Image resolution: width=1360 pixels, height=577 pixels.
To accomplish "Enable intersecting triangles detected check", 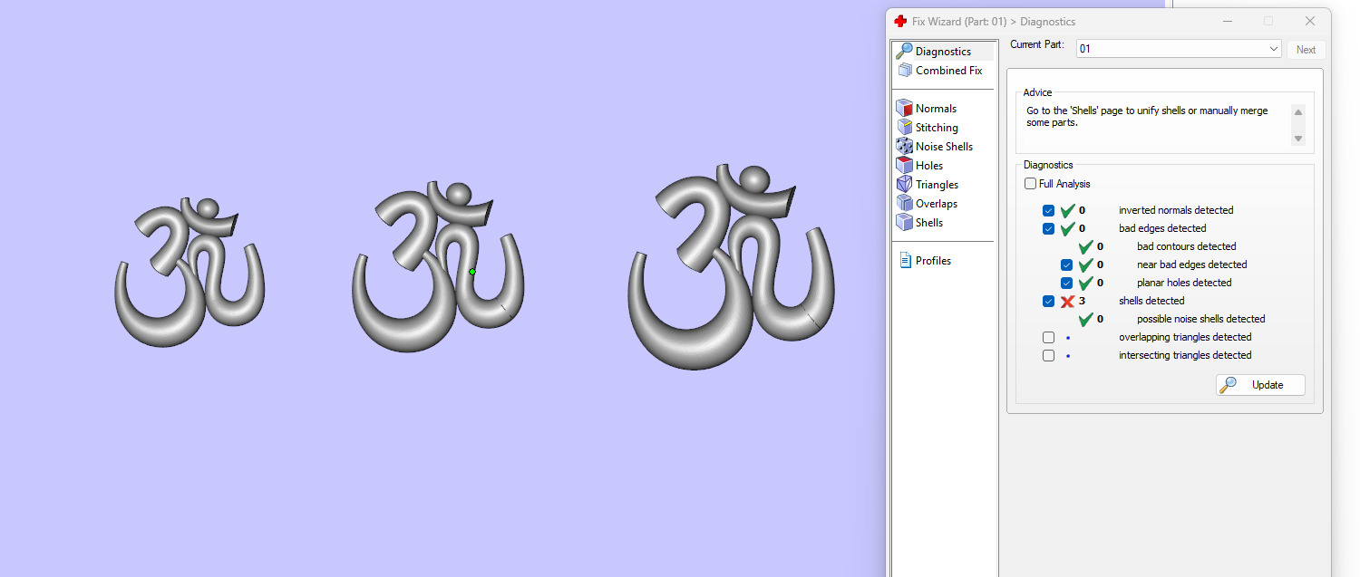I will click(x=1049, y=355).
